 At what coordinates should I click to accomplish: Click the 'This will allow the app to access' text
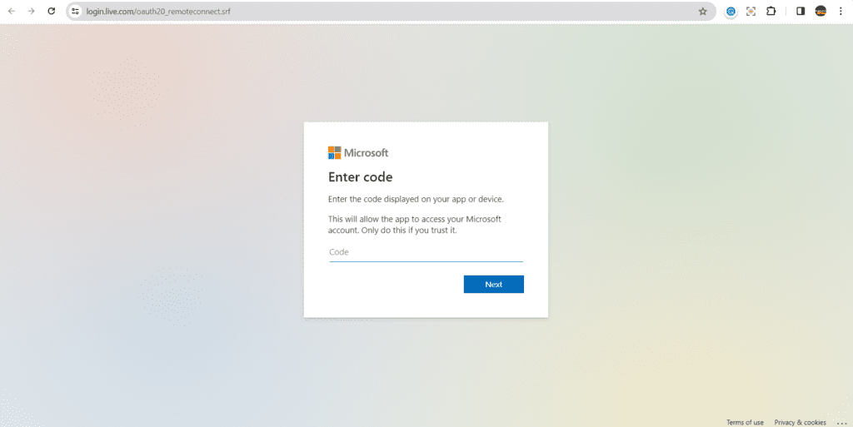coord(415,225)
